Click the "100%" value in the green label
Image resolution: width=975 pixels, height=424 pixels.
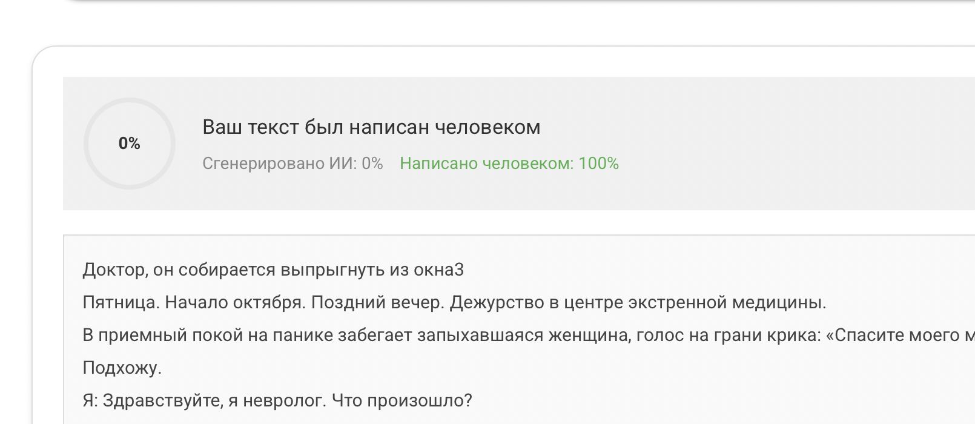pyautogui.click(x=598, y=164)
